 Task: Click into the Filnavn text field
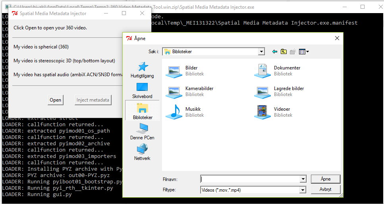pyautogui.click(x=250, y=179)
